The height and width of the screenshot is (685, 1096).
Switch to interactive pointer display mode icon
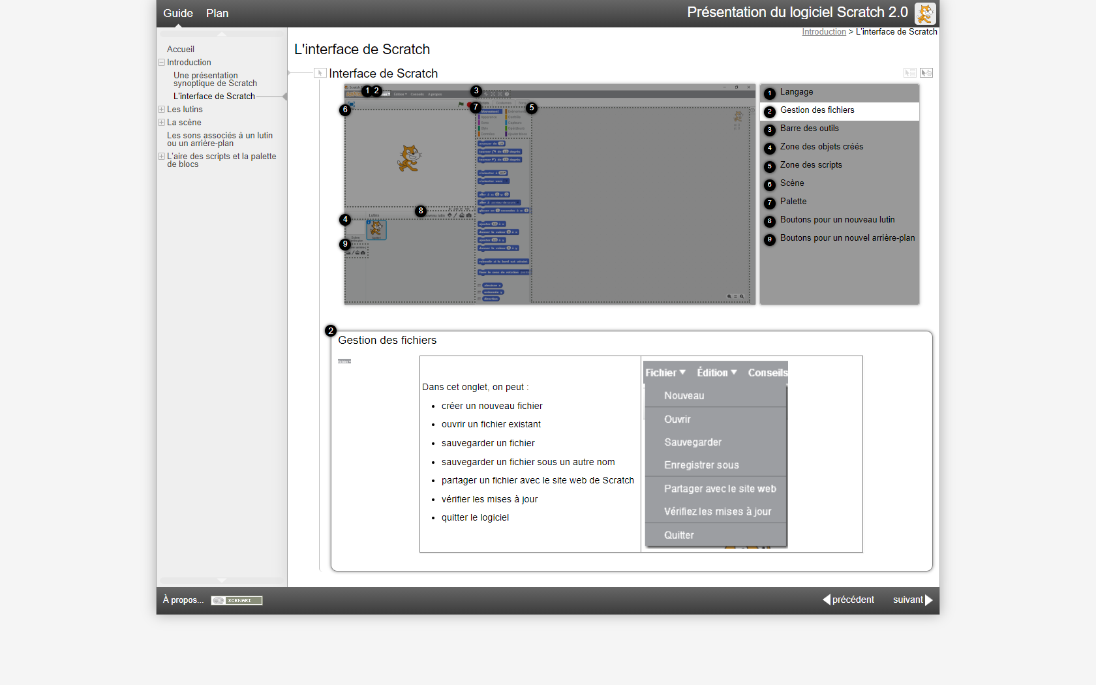(926, 73)
